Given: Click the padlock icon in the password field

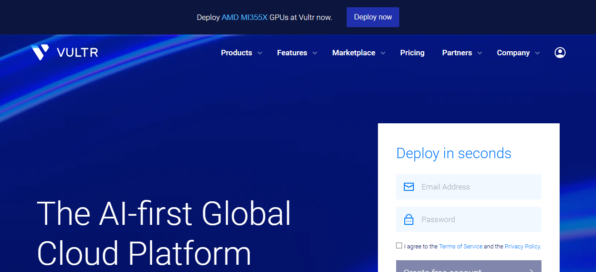Looking at the screenshot, I should tap(409, 219).
